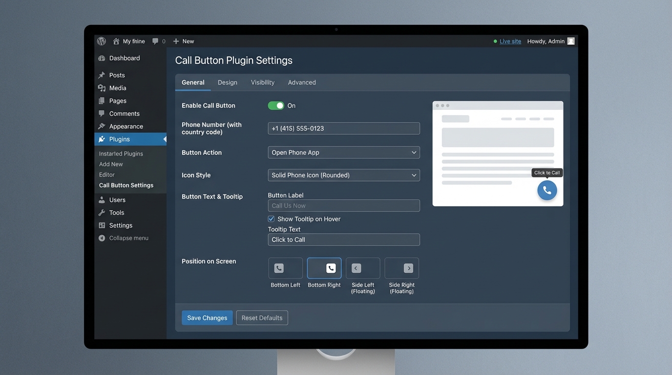Image resolution: width=672 pixels, height=375 pixels.
Task: Toggle the Enable Call Button switch off
Action: point(276,105)
